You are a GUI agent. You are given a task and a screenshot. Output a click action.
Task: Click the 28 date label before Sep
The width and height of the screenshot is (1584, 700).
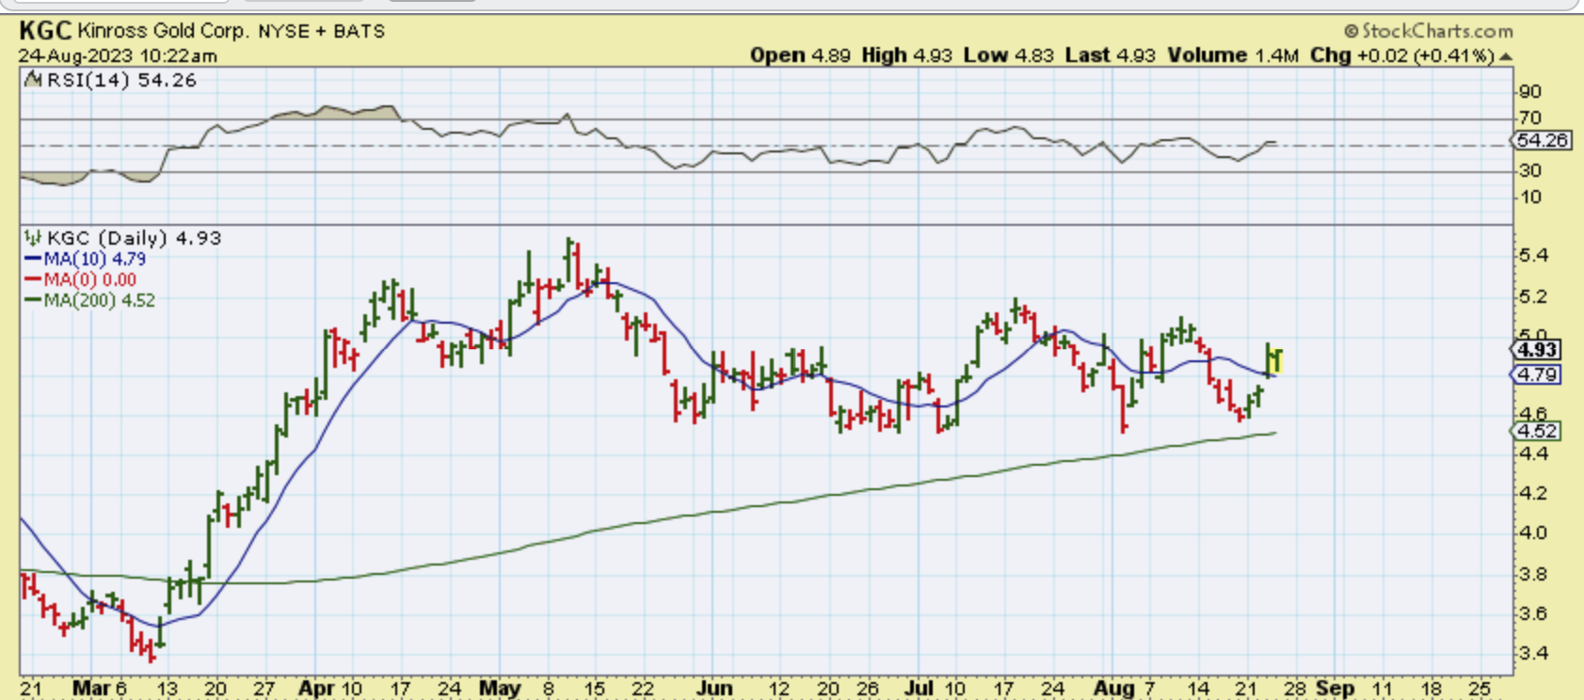[1295, 689]
